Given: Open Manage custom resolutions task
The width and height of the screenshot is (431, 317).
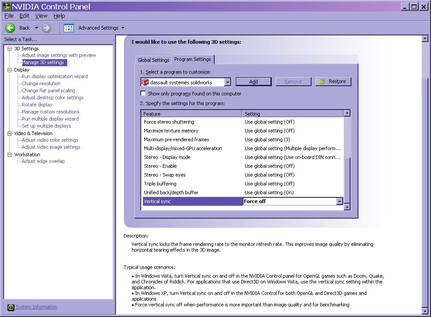Looking at the screenshot, I should tap(51, 112).
